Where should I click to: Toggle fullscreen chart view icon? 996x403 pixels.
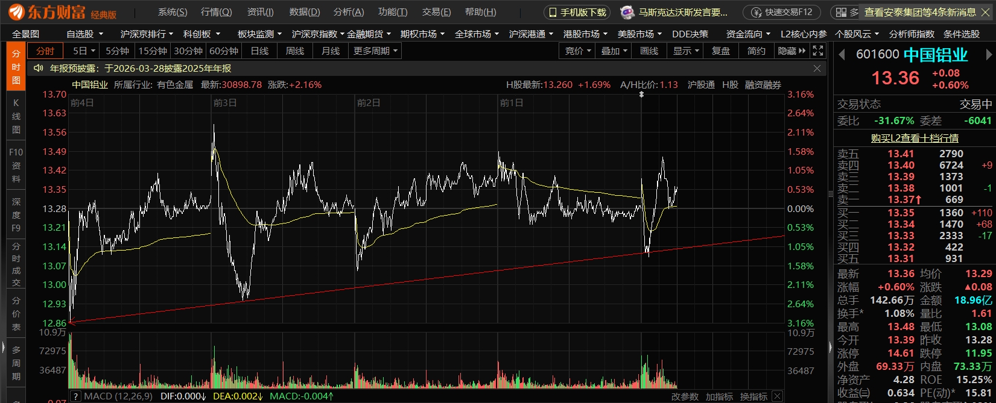[818, 51]
